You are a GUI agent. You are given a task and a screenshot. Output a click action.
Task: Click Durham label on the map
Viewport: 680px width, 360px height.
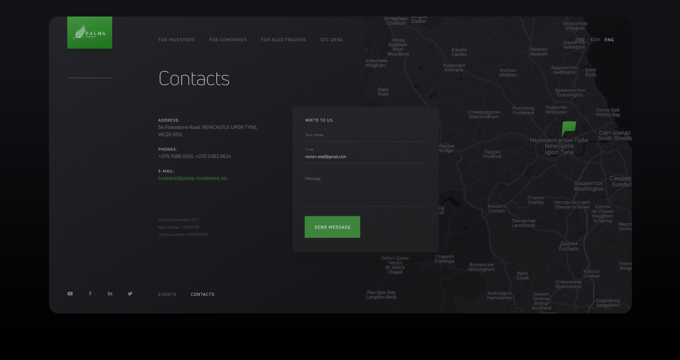pos(569,246)
